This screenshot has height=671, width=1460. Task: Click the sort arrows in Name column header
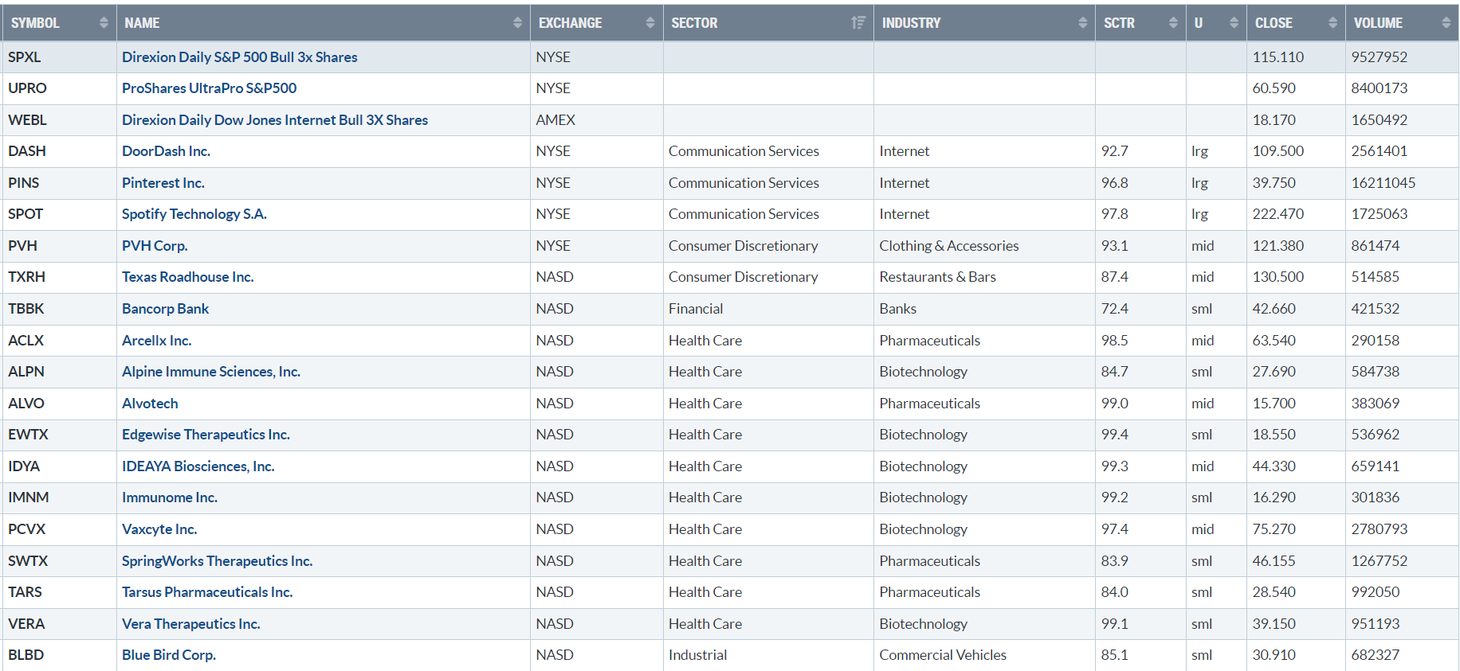click(517, 23)
